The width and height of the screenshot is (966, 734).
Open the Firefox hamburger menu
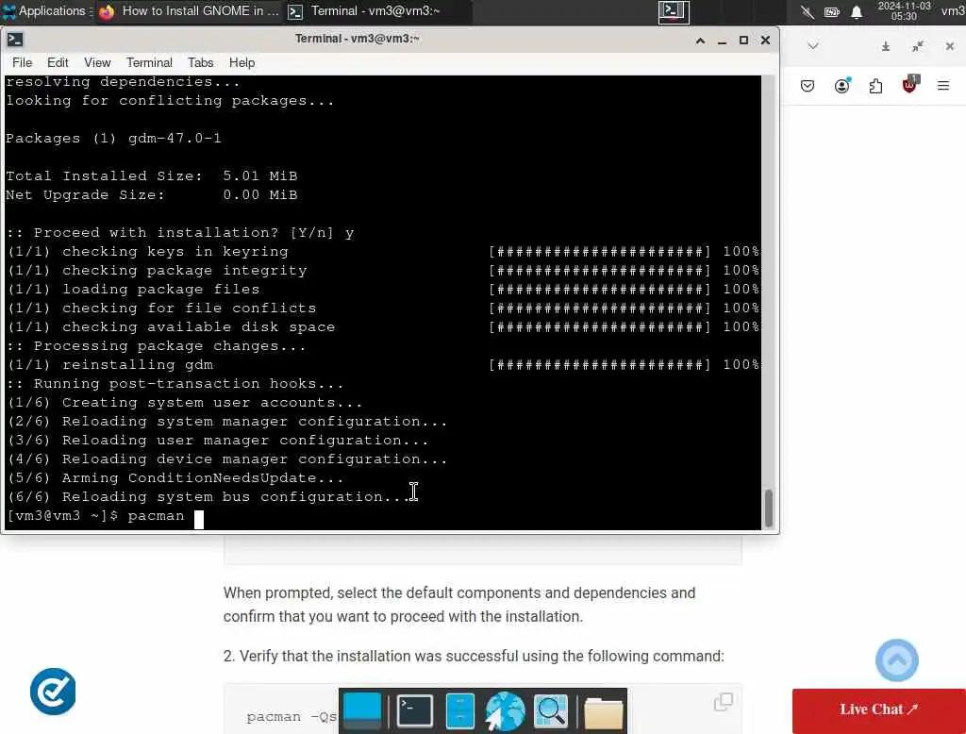click(943, 86)
